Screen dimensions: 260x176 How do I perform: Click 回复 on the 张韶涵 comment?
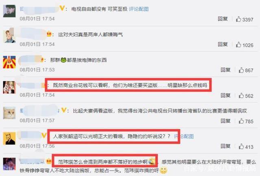point(225,146)
